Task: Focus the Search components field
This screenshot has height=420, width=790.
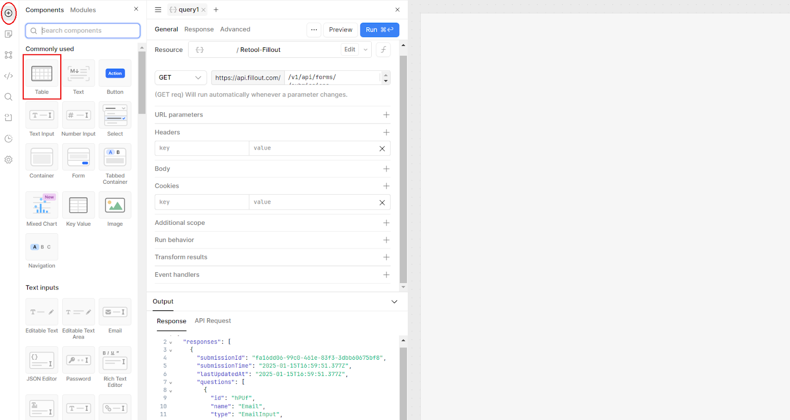Action: point(83,31)
